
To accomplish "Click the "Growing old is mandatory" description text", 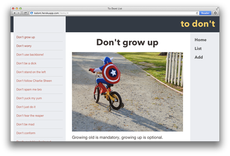I will click(117, 137).
